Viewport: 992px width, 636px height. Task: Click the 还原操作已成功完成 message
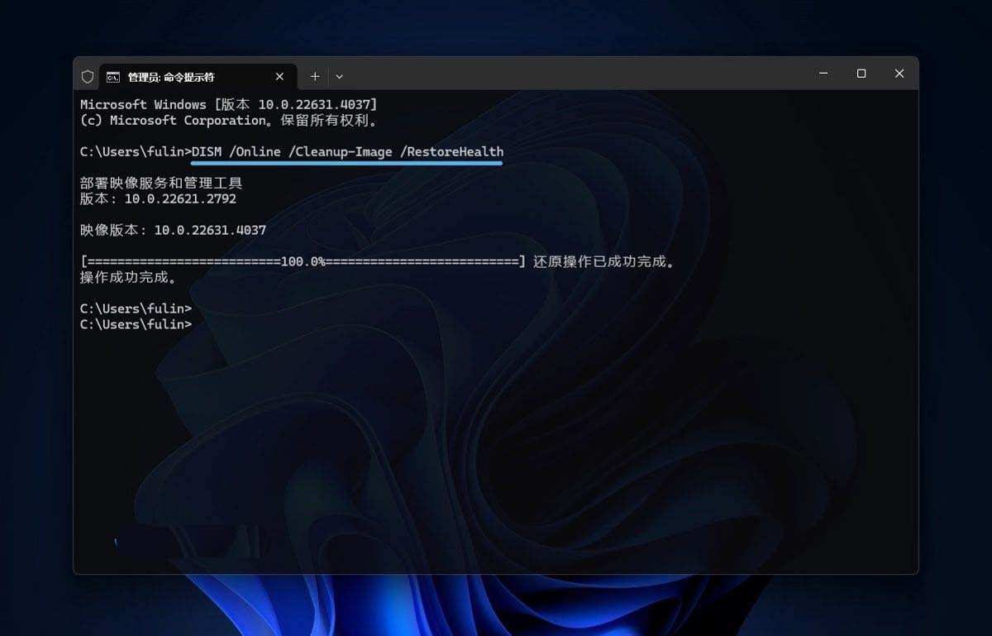603,261
